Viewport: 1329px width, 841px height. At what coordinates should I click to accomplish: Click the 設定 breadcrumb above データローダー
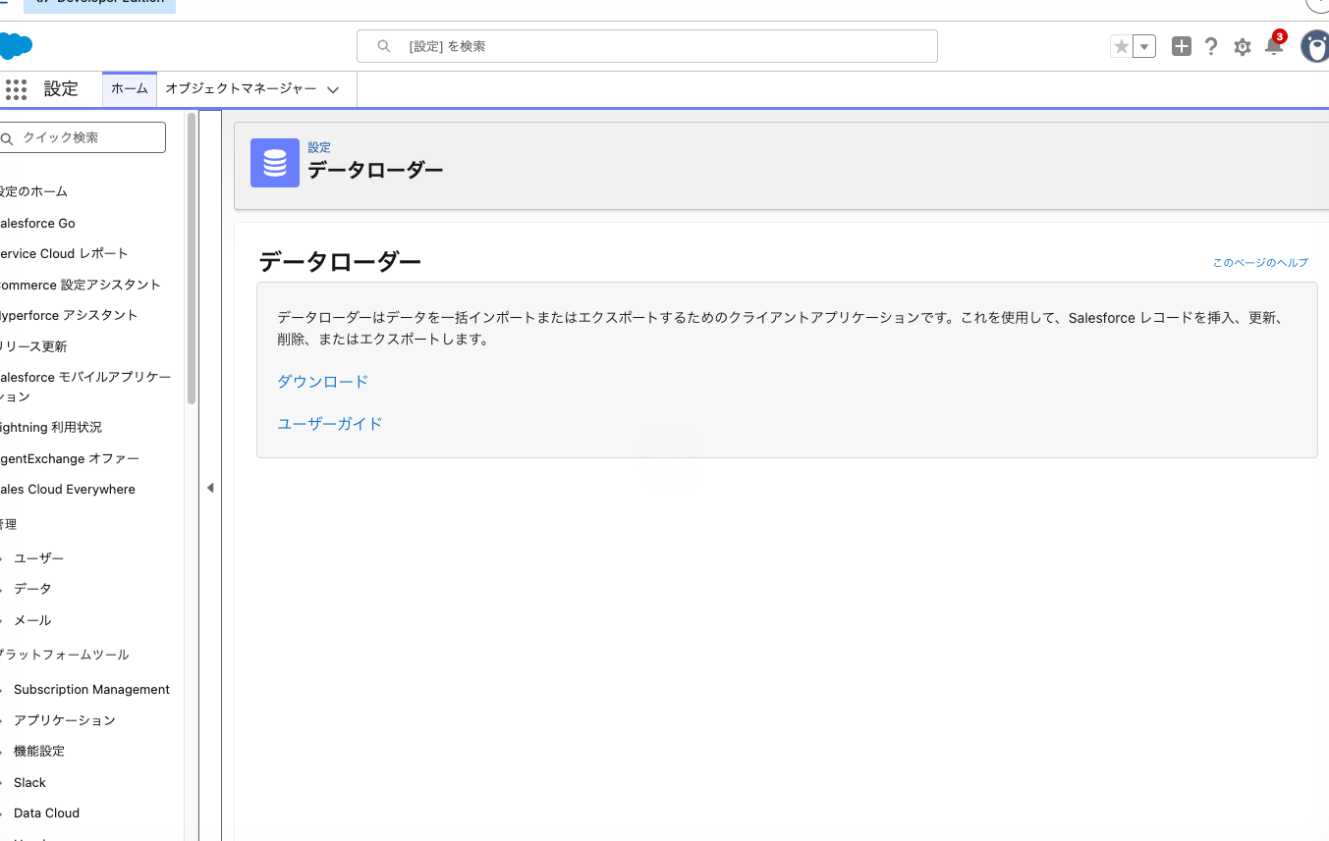[x=319, y=147]
